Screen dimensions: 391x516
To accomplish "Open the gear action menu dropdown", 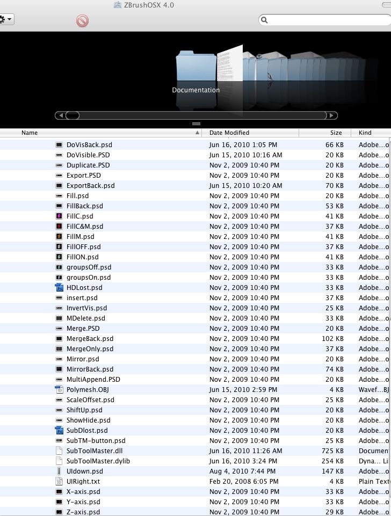I will [6, 19].
